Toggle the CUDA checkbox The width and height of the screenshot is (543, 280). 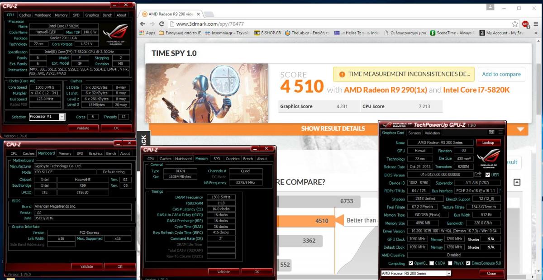click(x=432, y=263)
